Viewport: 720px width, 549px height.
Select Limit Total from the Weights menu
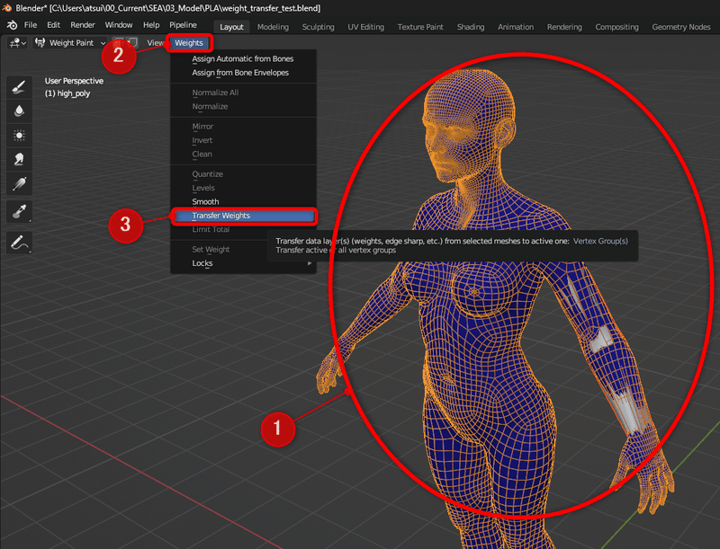pyautogui.click(x=243, y=229)
